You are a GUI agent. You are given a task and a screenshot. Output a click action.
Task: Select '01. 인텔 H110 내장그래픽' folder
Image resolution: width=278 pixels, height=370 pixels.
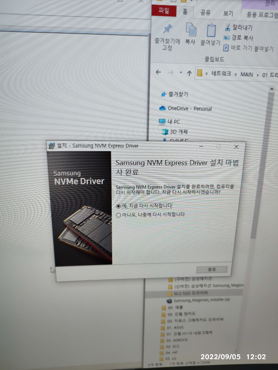pyautogui.click(x=186, y=333)
